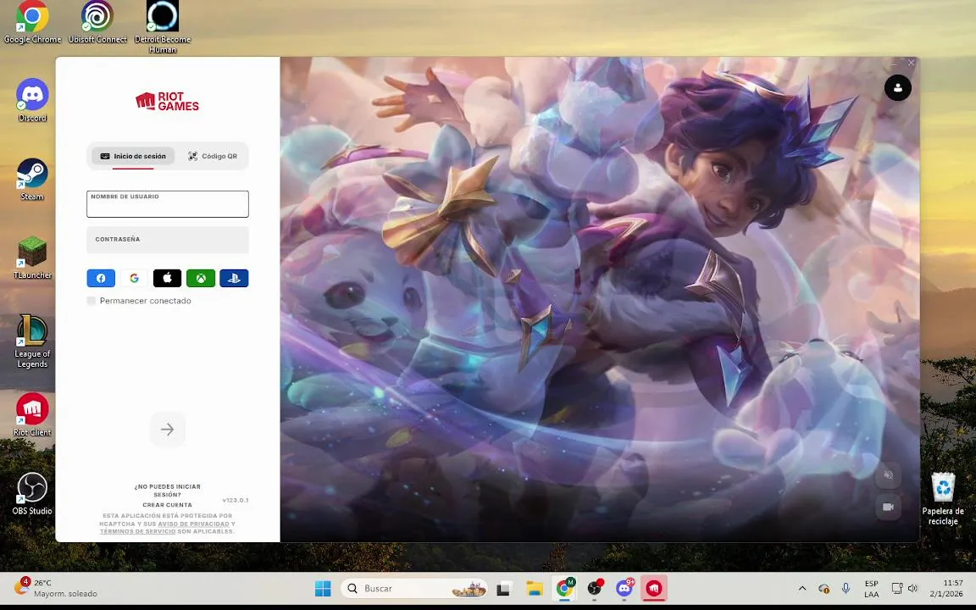Select Papelera de reciclaje desktop icon
This screenshot has width=976, height=610.
tap(943, 498)
